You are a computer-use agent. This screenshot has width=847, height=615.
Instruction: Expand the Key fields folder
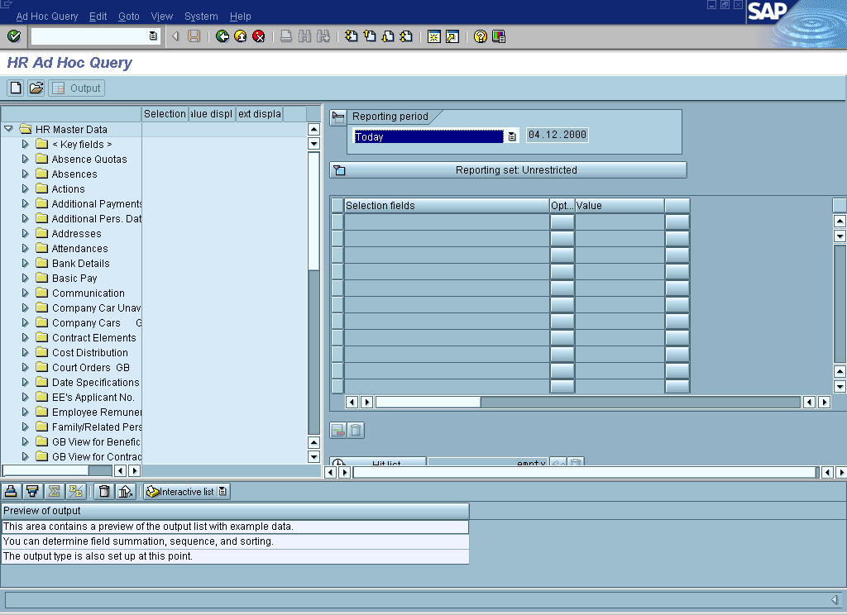tap(25, 144)
